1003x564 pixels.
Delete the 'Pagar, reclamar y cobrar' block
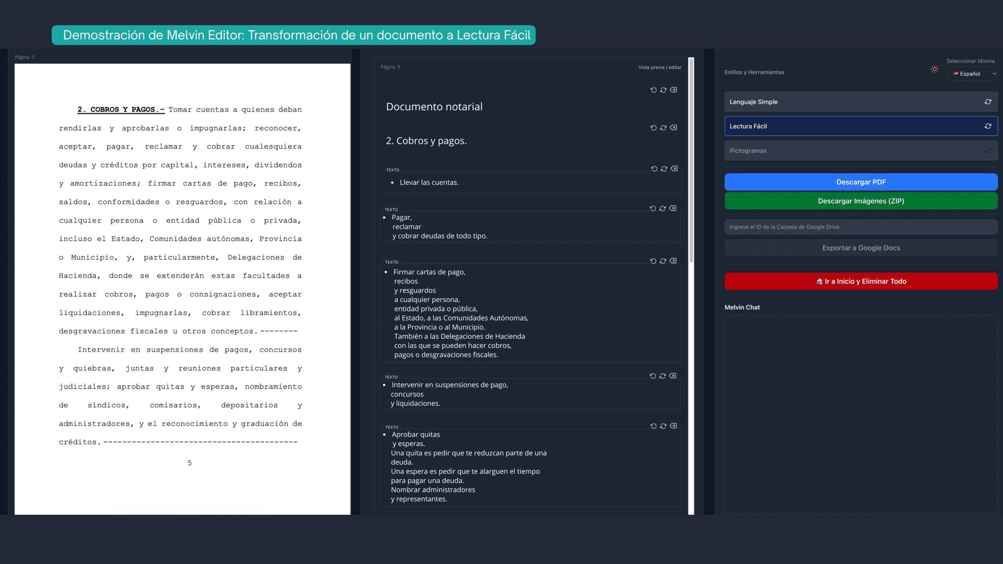pyautogui.click(x=673, y=208)
